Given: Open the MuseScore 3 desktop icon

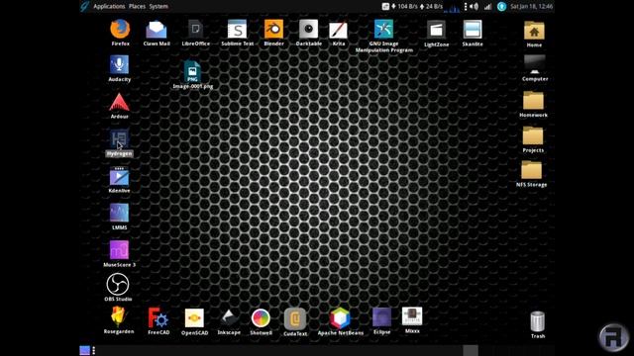Looking at the screenshot, I should point(119,250).
